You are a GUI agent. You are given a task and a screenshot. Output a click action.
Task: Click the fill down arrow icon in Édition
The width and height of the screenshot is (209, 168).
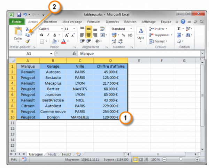(179, 35)
